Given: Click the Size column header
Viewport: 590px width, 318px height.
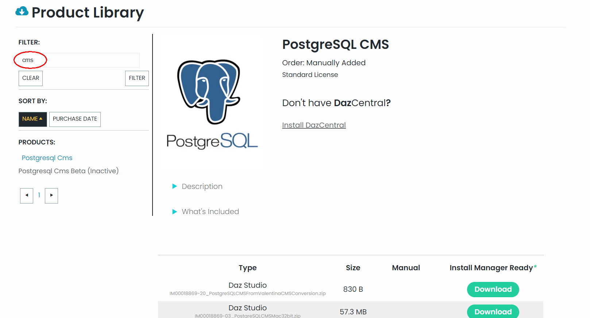Looking at the screenshot, I should (353, 268).
